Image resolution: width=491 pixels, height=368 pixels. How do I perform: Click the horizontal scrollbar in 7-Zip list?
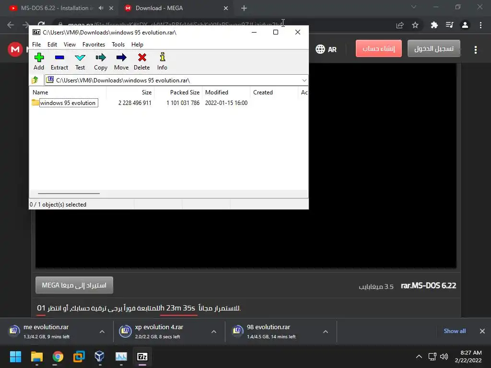pyautogui.click(x=69, y=194)
